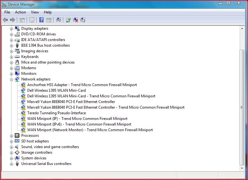Click the scrollbar up arrow
The height and width of the screenshot is (180, 248).
(x=242, y=28)
